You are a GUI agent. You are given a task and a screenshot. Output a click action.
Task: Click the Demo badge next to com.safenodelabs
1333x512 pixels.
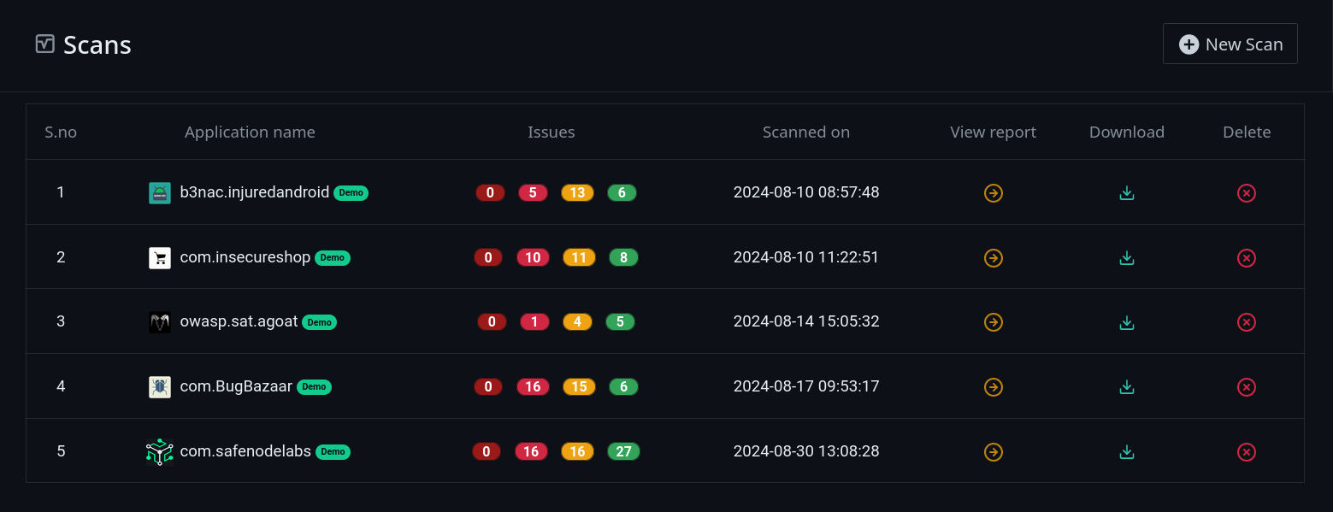(x=333, y=452)
